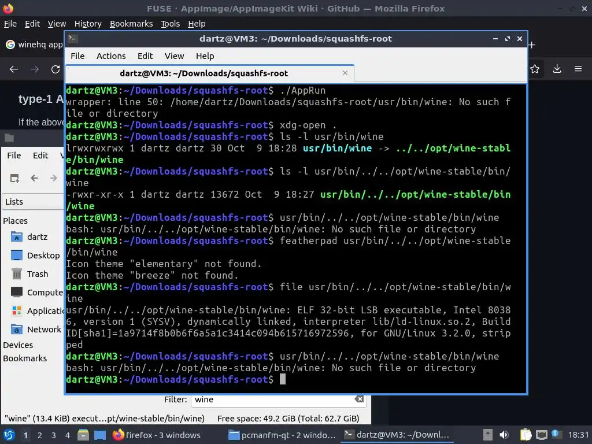Screen dimensions: 592x444
Task: Launch file manager from taskbar quicklaunch
Action: [x=83, y=435]
